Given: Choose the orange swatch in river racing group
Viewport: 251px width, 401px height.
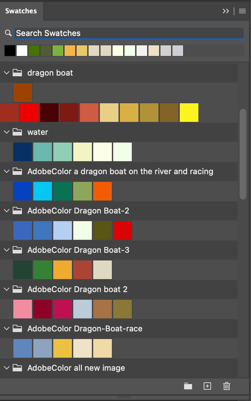Looking at the screenshot, I should (103, 191).
